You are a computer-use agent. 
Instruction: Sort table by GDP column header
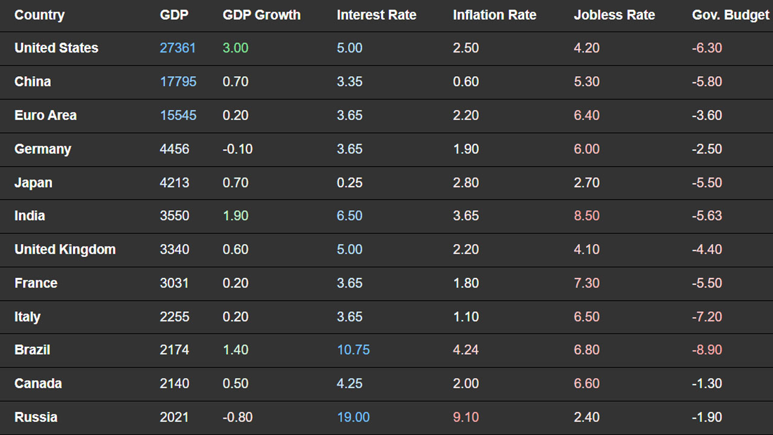[174, 15]
